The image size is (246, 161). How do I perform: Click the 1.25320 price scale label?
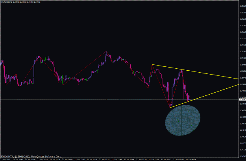click(243, 6)
